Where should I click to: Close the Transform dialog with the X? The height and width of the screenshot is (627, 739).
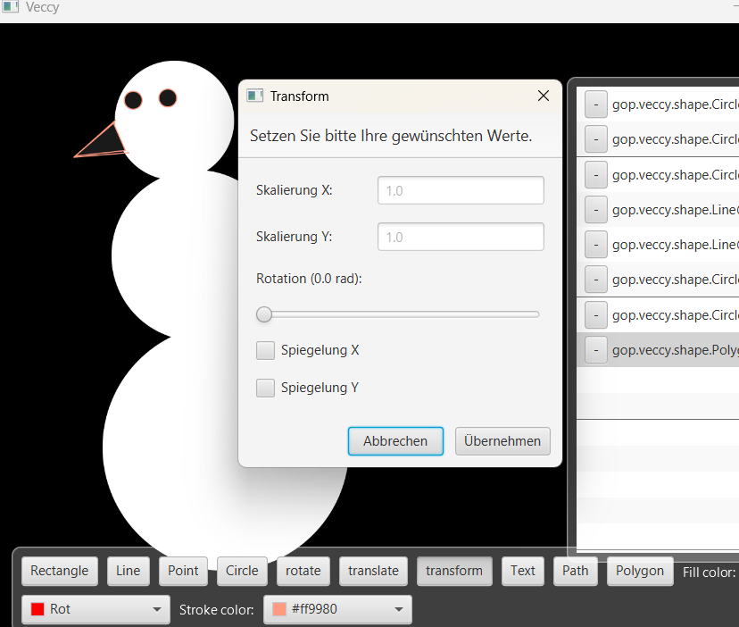[543, 96]
